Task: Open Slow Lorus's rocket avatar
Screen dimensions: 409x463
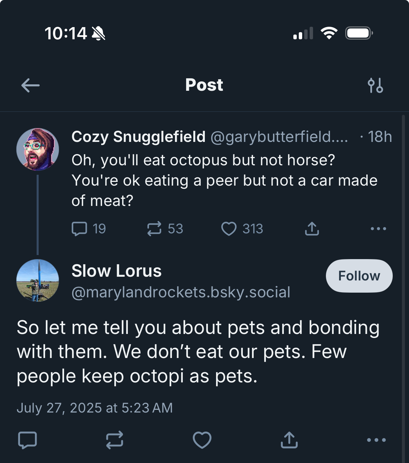Action: point(38,280)
